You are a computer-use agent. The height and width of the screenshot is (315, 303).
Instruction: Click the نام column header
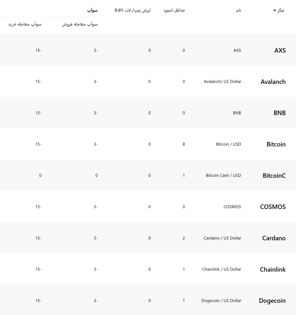[x=239, y=10]
